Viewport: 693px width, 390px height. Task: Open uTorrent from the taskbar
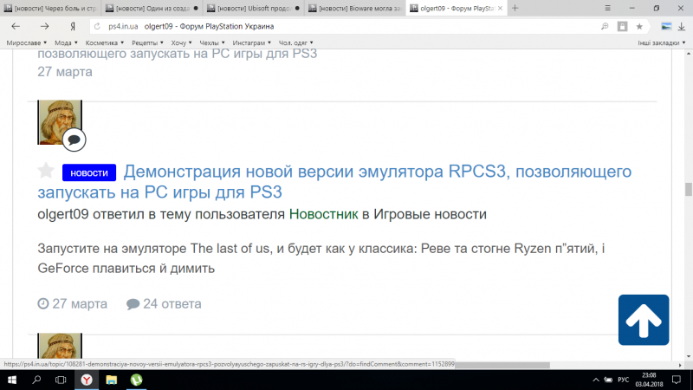[137, 380]
